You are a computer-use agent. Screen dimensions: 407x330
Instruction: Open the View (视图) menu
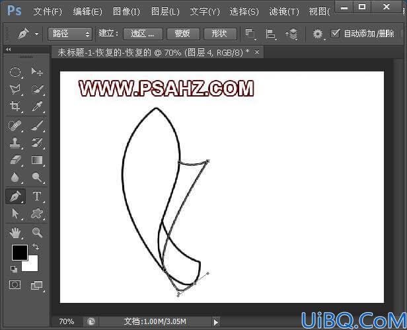pyautogui.click(x=319, y=11)
